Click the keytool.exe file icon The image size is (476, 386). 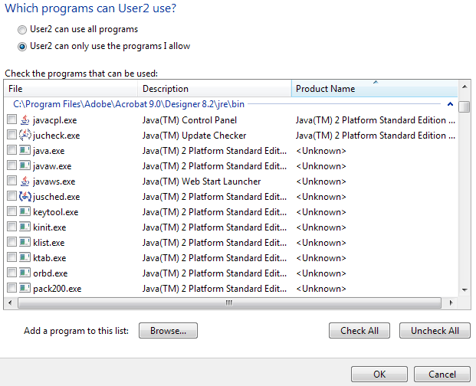click(x=25, y=211)
